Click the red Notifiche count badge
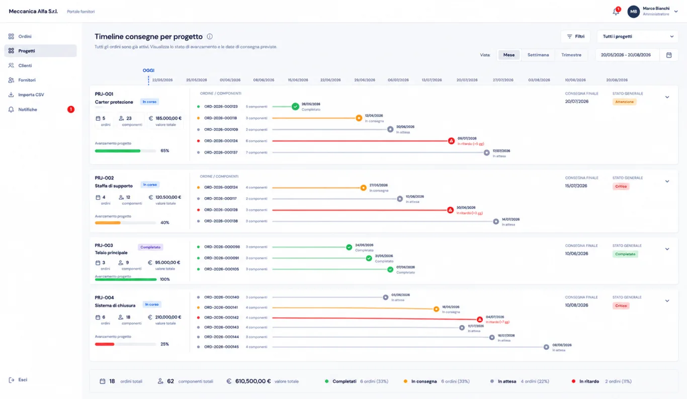Image resolution: width=687 pixels, height=399 pixels. [x=71, y=109]
